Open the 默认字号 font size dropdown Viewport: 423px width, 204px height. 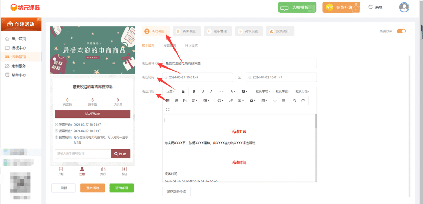262,91
